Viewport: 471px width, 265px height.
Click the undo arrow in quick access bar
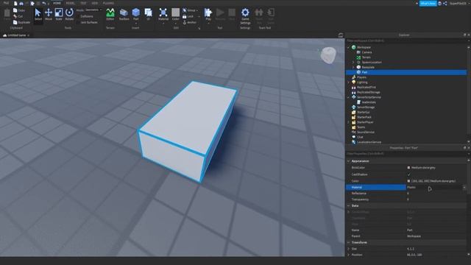pyautogui.click(x=44, y=3)
